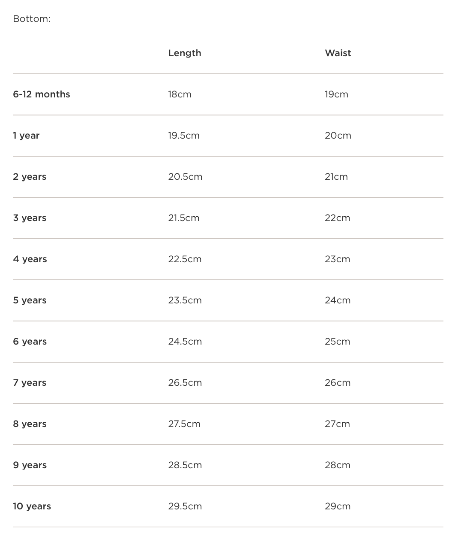This screenshot has height=539, width=455.
Task: Click the "Bottom:" label above the table
Action: 32,19
